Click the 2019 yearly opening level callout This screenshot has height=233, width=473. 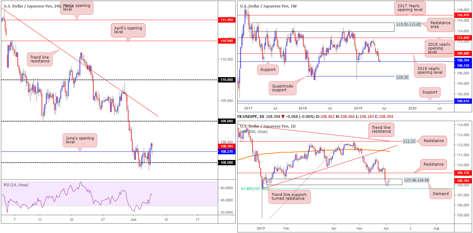point(430,70)
